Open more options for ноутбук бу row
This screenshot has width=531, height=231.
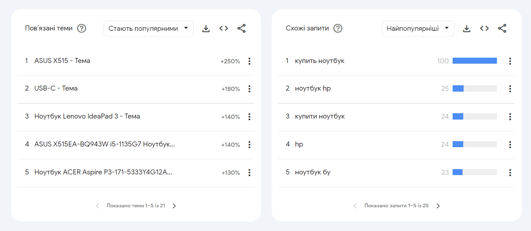tap(510, 173)
